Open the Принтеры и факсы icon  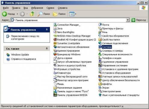tap(111, 29)
